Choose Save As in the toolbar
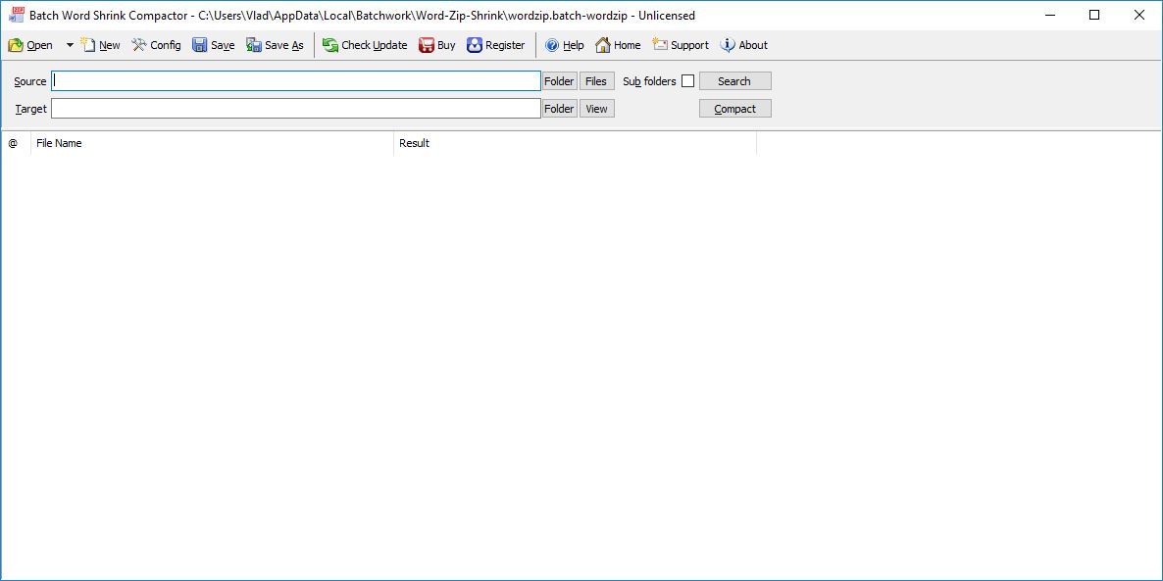 pos(276,45)
